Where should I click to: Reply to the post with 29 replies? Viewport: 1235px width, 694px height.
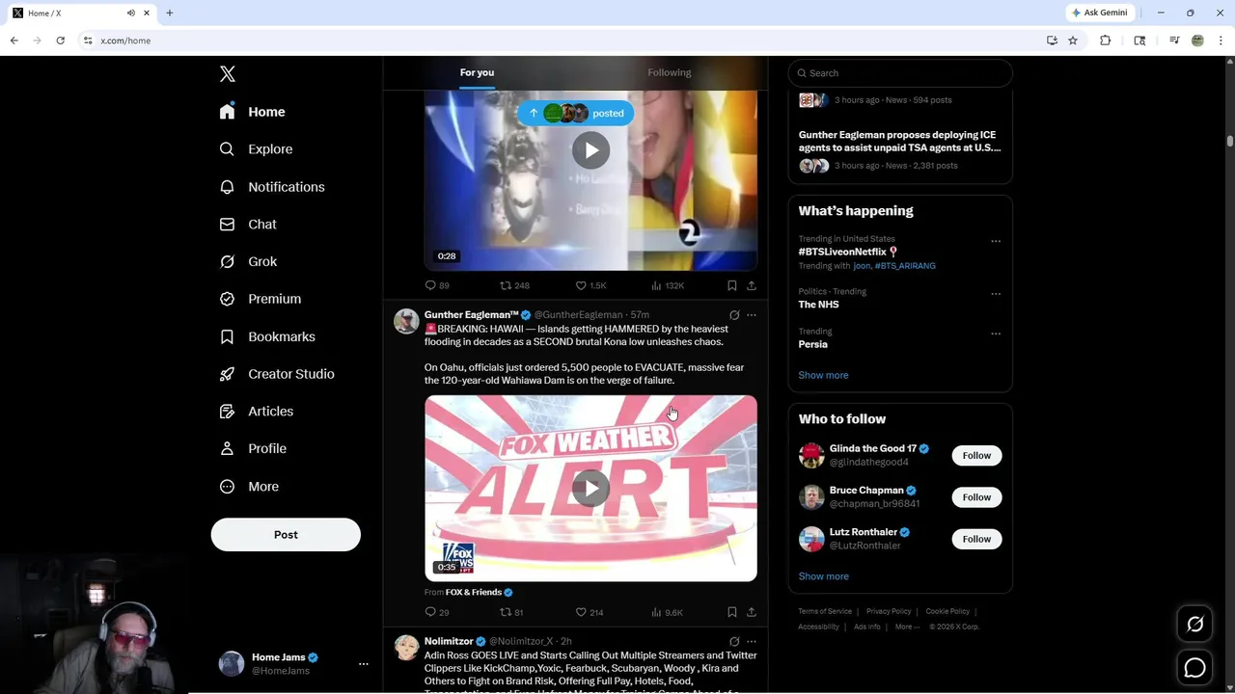click(437, 612)
